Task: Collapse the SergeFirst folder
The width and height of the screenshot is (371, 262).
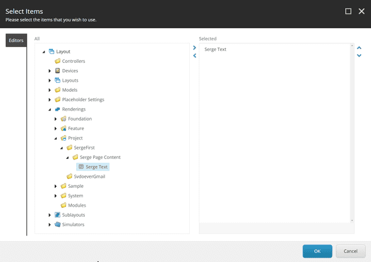Action: (62, 148)
